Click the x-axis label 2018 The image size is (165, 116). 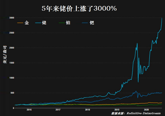tap(88, 110)
